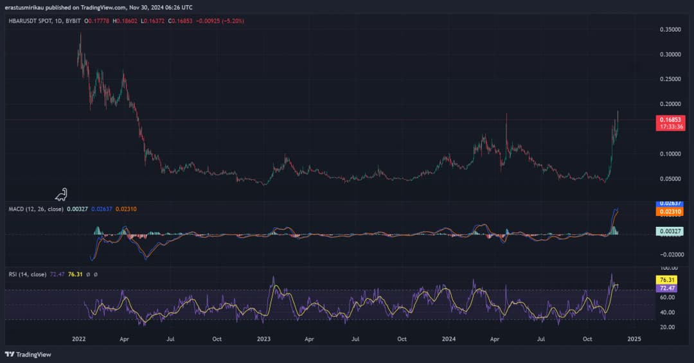
Task: Click the 2023 label on time axis
Action: pos(264,339)
